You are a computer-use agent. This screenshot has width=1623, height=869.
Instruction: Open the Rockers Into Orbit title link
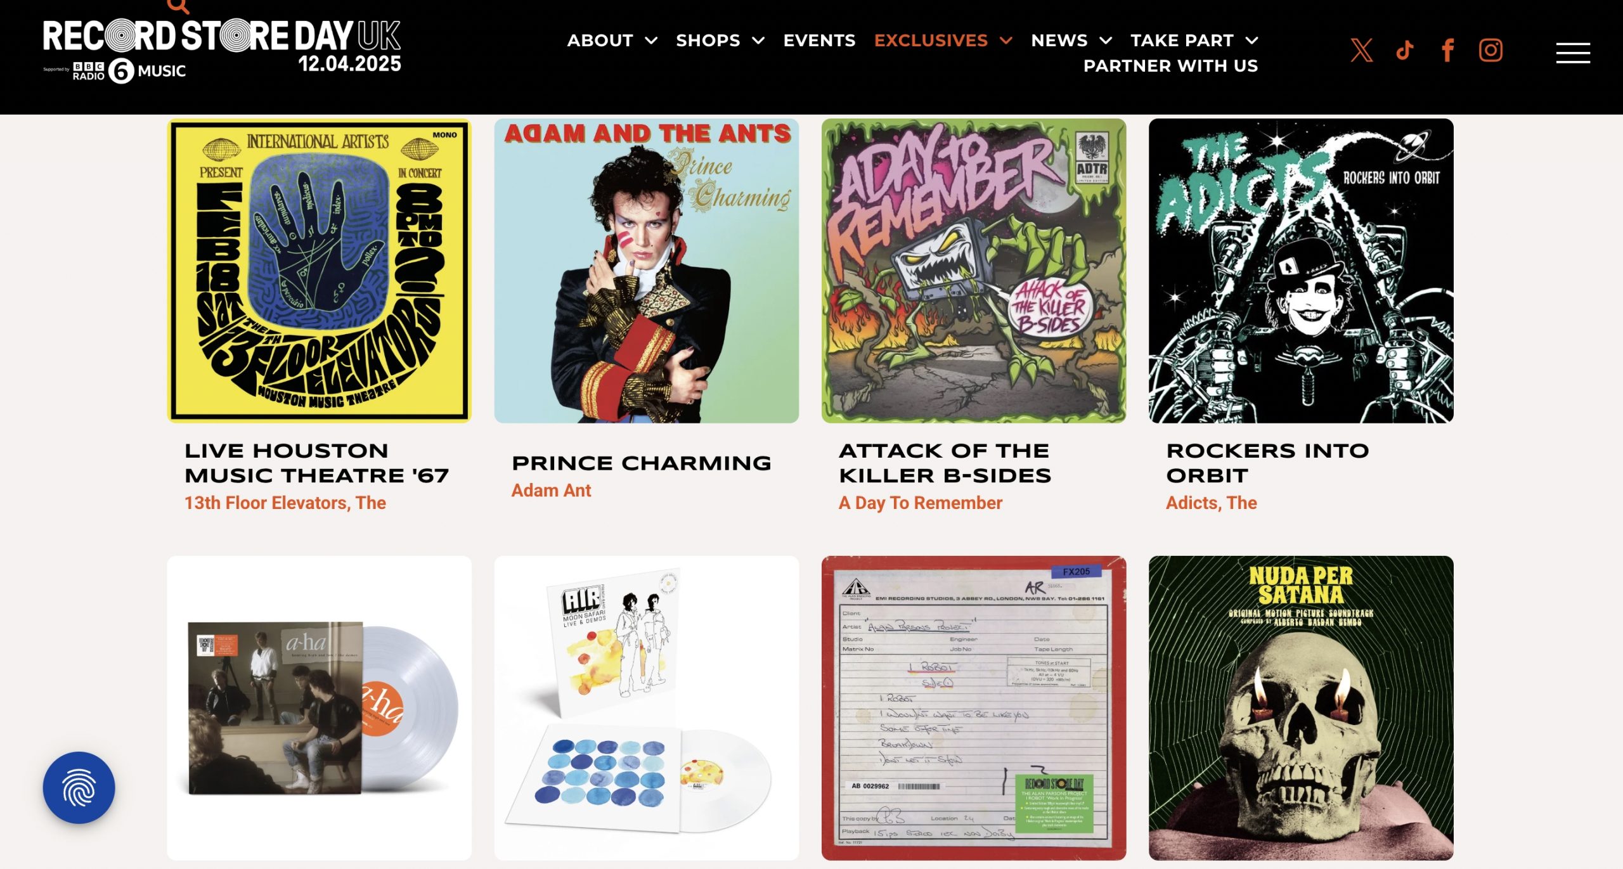click(1267, 463)
